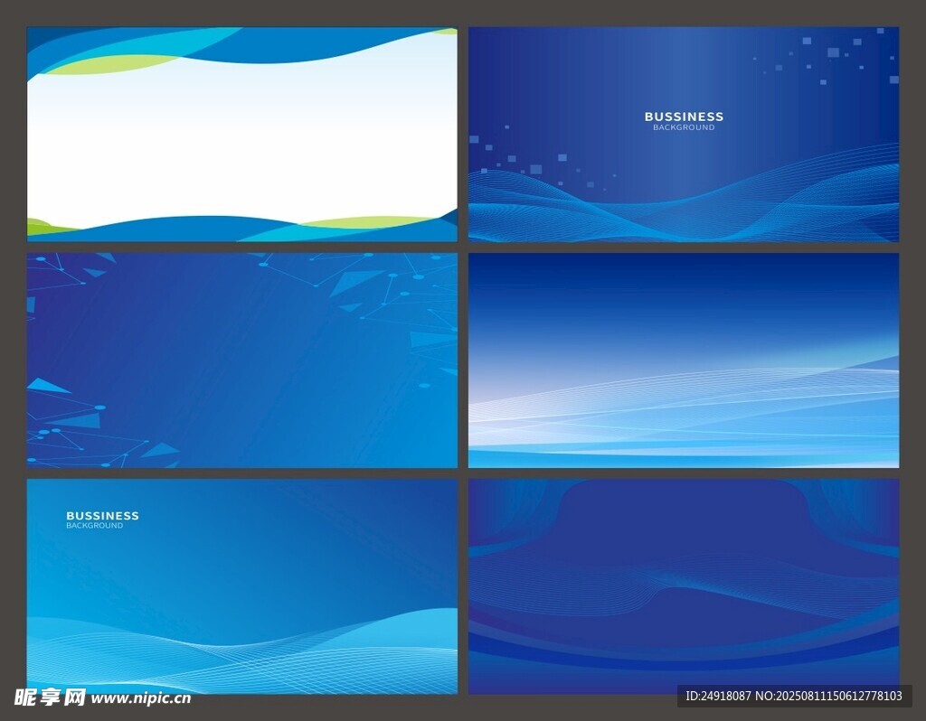Click the BUSSINESS title on the light mesh background

coord(102,516)
